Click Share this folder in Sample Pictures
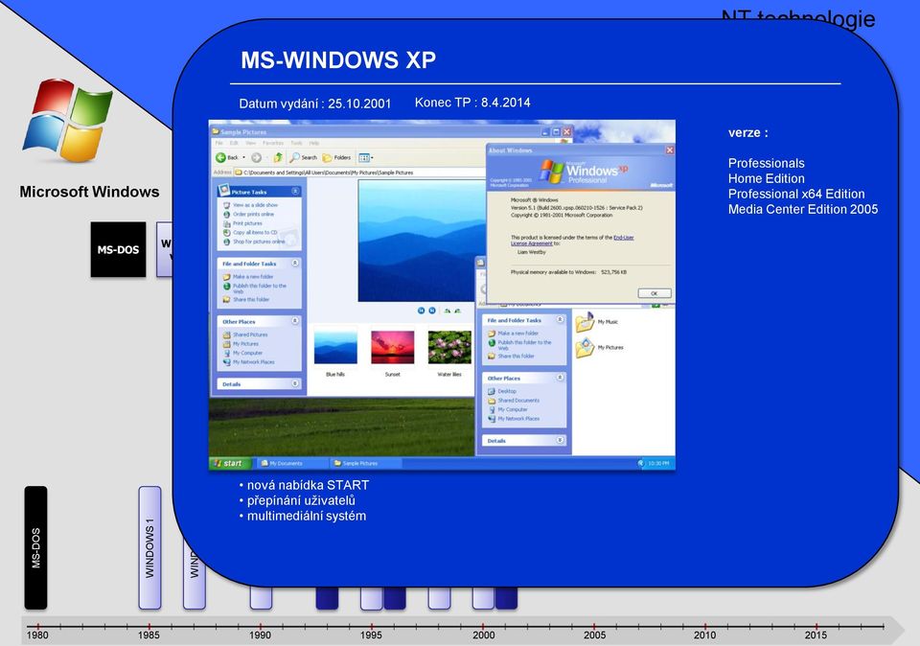This screenshot has width=920, height=646. tap(251, 299)
